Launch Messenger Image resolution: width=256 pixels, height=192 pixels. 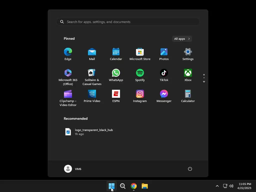tap(164, 96)
